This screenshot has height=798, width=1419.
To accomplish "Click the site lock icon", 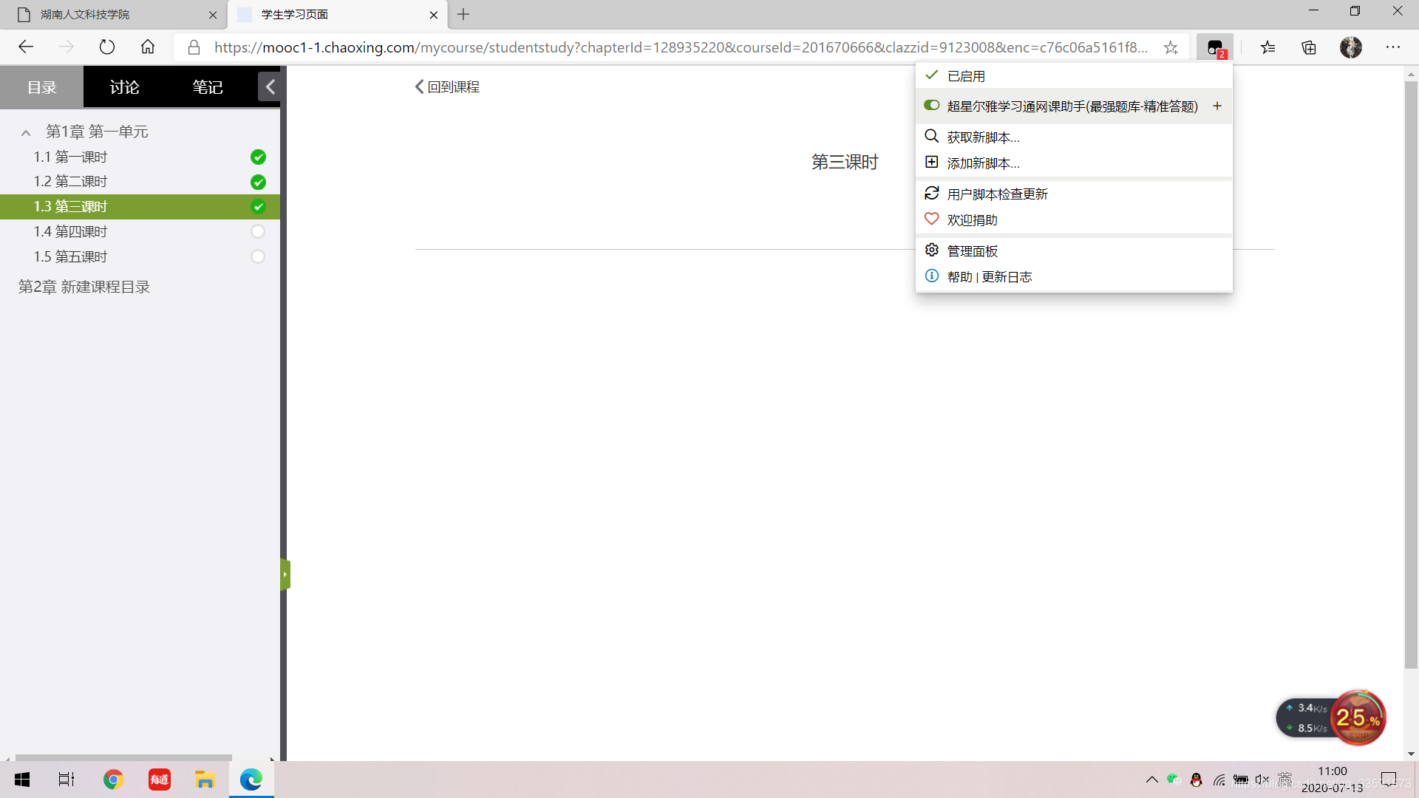I will [x=194, y=47].
